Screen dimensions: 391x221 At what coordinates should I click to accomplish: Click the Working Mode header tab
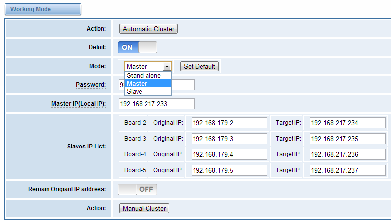coord(43,9)
